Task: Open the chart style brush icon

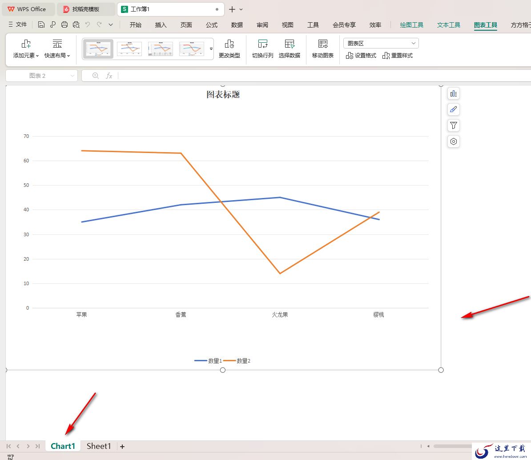Action: point(454,109)
